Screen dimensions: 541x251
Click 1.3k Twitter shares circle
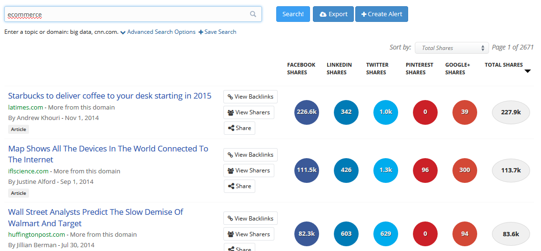click(386, 170)
